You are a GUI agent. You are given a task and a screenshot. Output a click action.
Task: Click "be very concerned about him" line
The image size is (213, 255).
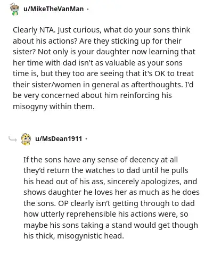click(x=92, y=96)
